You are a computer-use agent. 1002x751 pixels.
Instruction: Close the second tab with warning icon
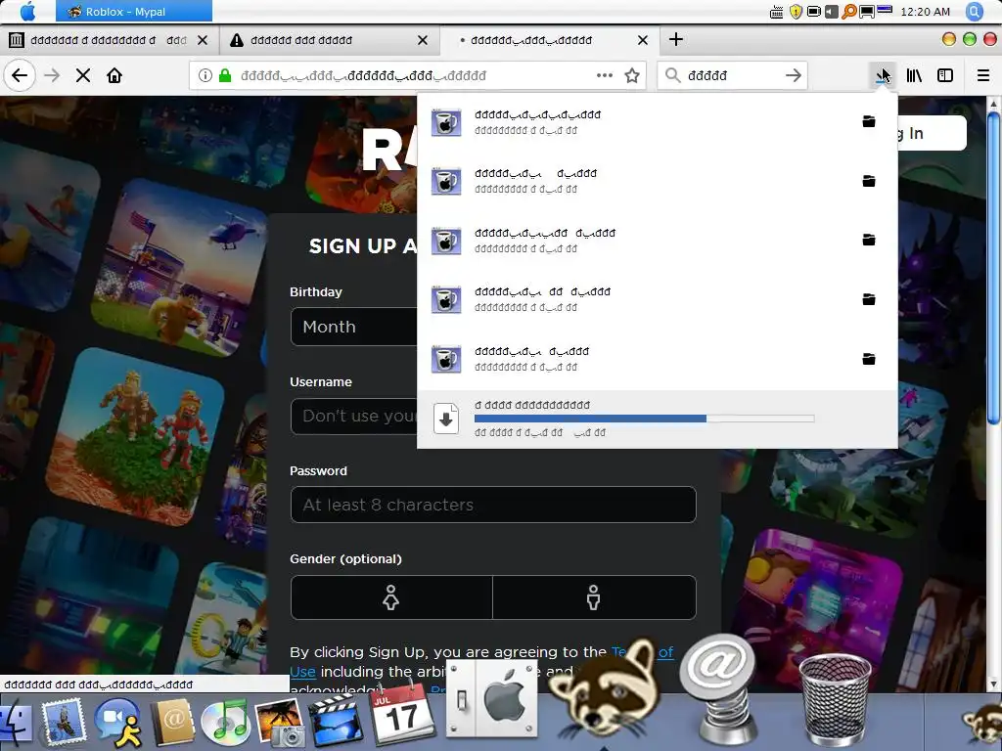click(x=423, y=40)
